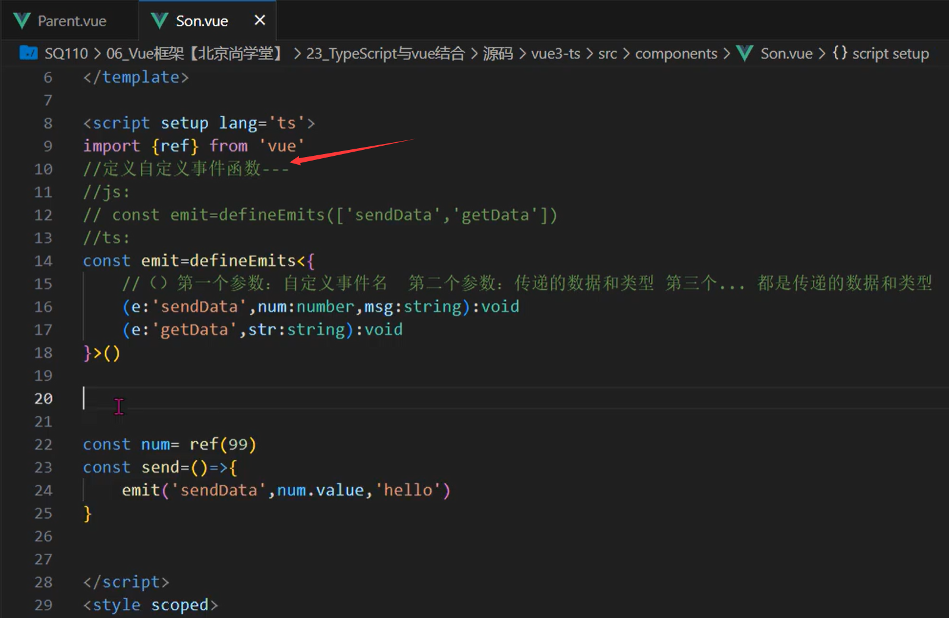
Task: Click the emit('sendData',num.value,'hello') call
Action: pos(286,490)
